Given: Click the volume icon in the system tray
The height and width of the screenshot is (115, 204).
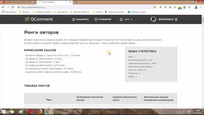Looking at the screenshot, I should tap(184, 112).
